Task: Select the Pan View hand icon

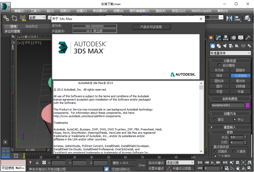Action: click(238, 168)
